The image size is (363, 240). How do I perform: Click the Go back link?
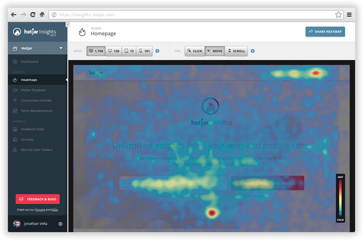tap(96, 28)
